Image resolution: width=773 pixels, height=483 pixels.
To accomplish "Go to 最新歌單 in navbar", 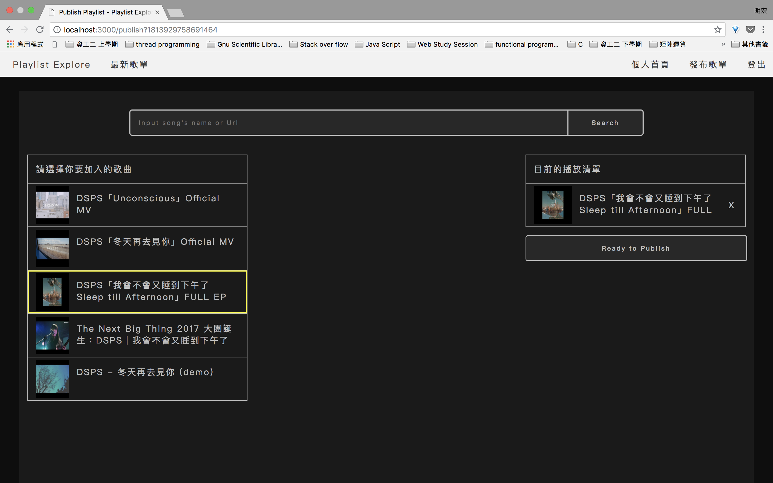I will click(x=129, y=64).
